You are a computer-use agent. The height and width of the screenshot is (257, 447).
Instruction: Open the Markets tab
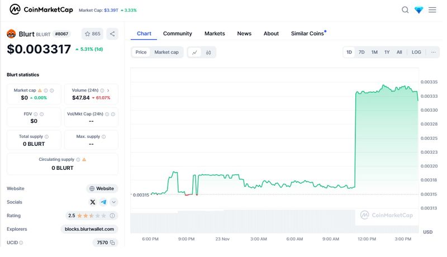215,34
